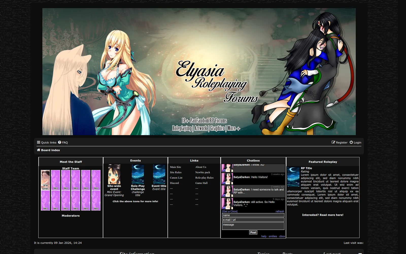Open the Quick links menu
406x254 pixels.
click(x=47, y=142)
